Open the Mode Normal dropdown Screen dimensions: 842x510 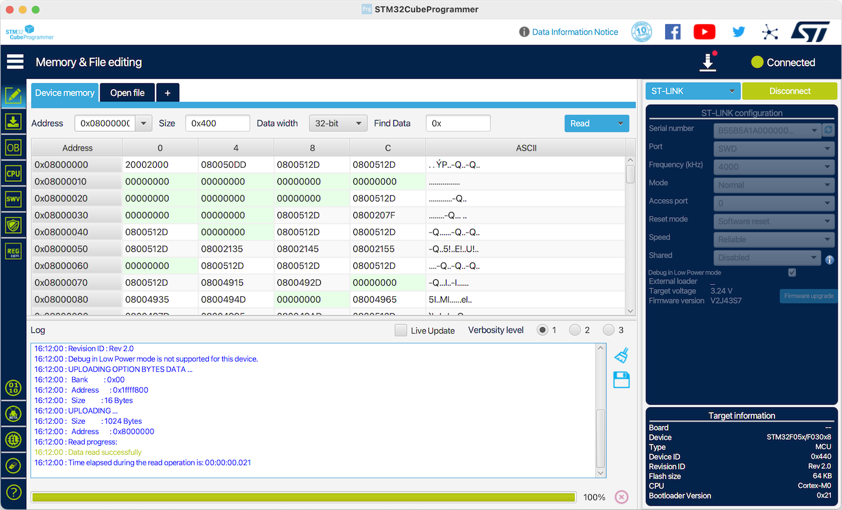click(773, 185)
